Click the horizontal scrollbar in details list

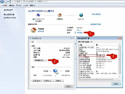[x=98, y=79]
